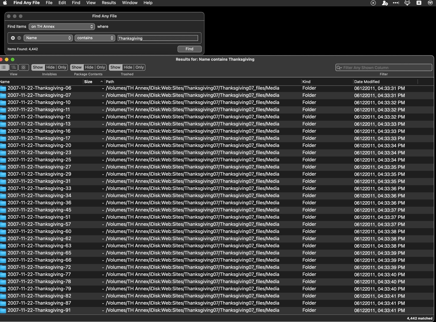This screenshot has width=436, height=322.
Task: Switch results to hierarchical list view
Action: [13, 67]
